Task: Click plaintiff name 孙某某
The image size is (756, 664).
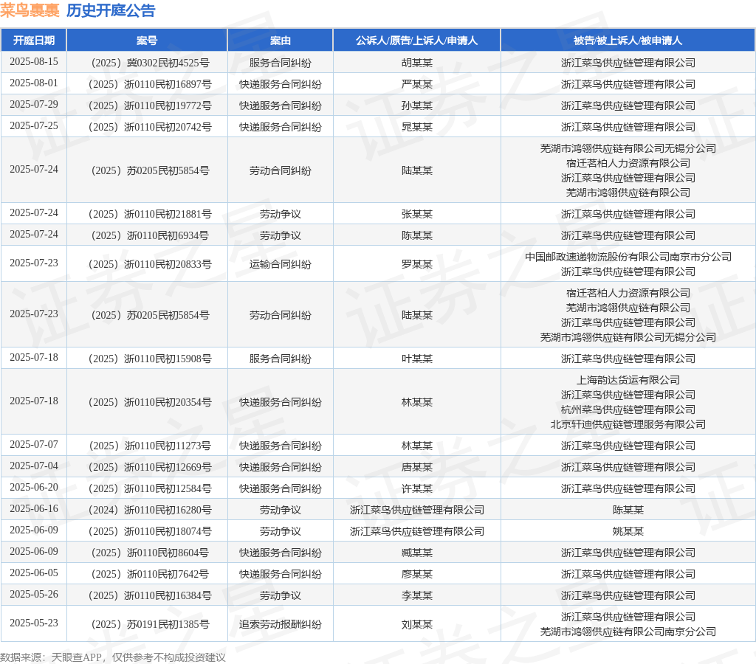Action: point(417,106)
